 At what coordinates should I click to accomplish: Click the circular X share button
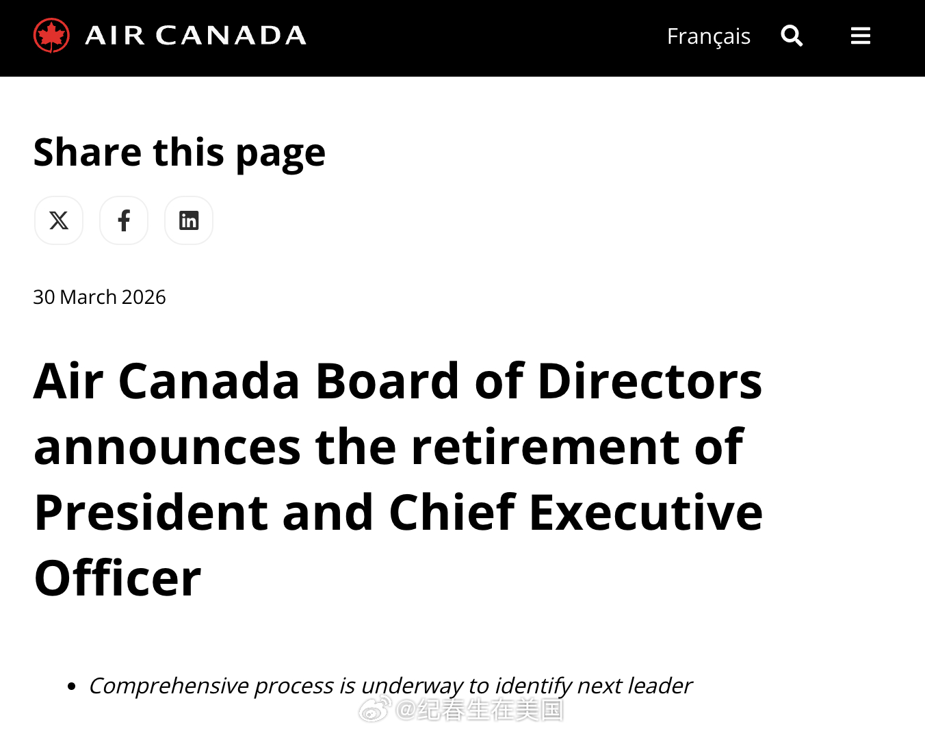(58, 220)
